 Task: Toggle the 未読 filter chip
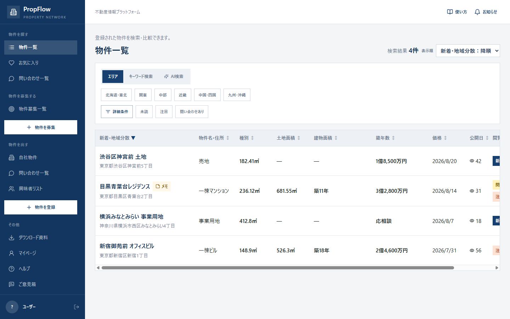144,112
